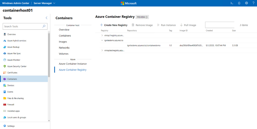Click the Azure File Sync icon
257x129 pixels.
pos(5,53)
